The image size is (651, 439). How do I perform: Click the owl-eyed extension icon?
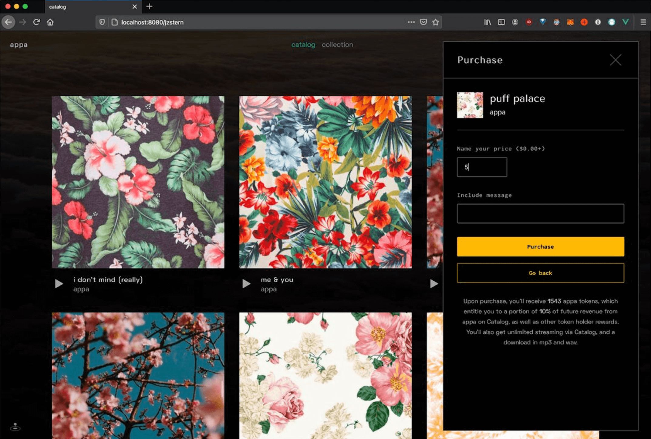click(x=556, y=22)
